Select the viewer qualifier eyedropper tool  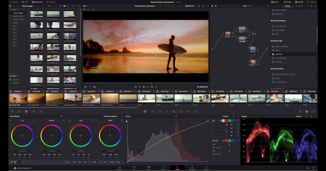pos(85,87)
